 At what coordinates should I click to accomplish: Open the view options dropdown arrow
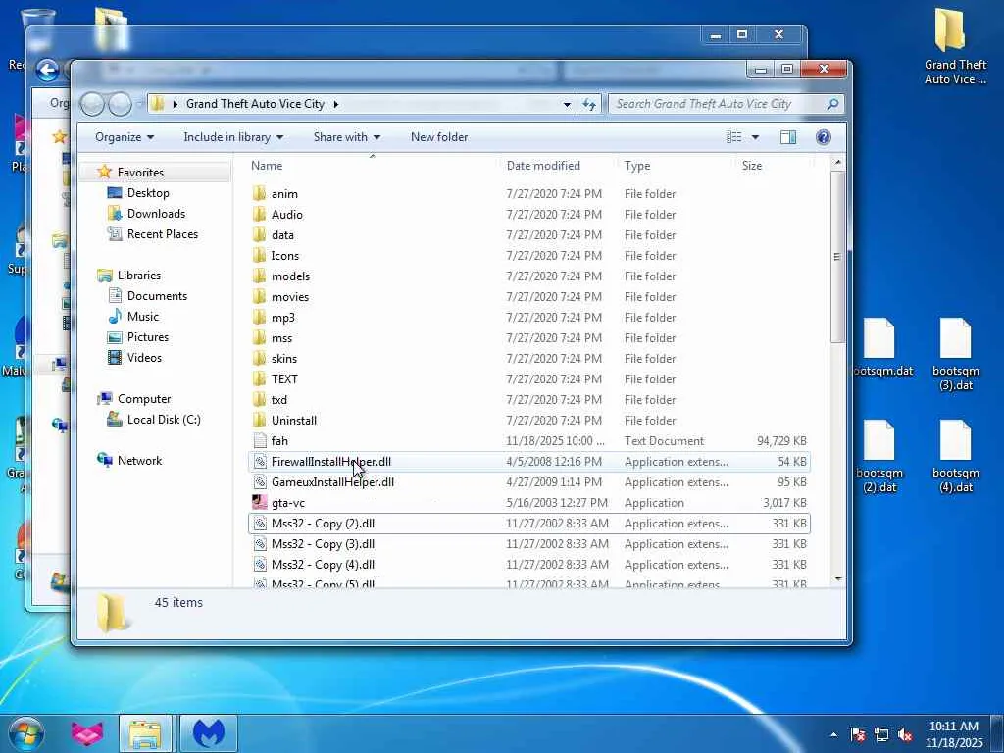pos(756,137)
